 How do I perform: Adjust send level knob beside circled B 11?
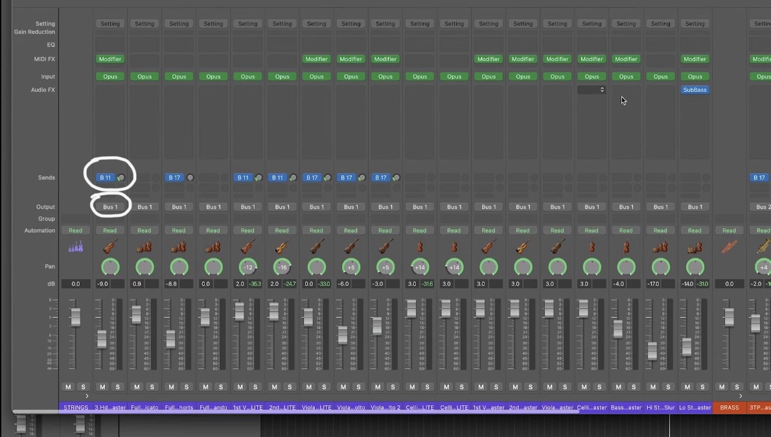[x=121, y=177]
